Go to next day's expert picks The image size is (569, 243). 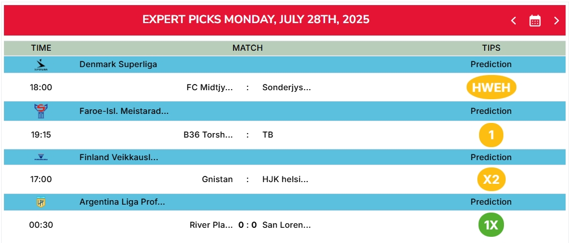[x=557, y=21]
